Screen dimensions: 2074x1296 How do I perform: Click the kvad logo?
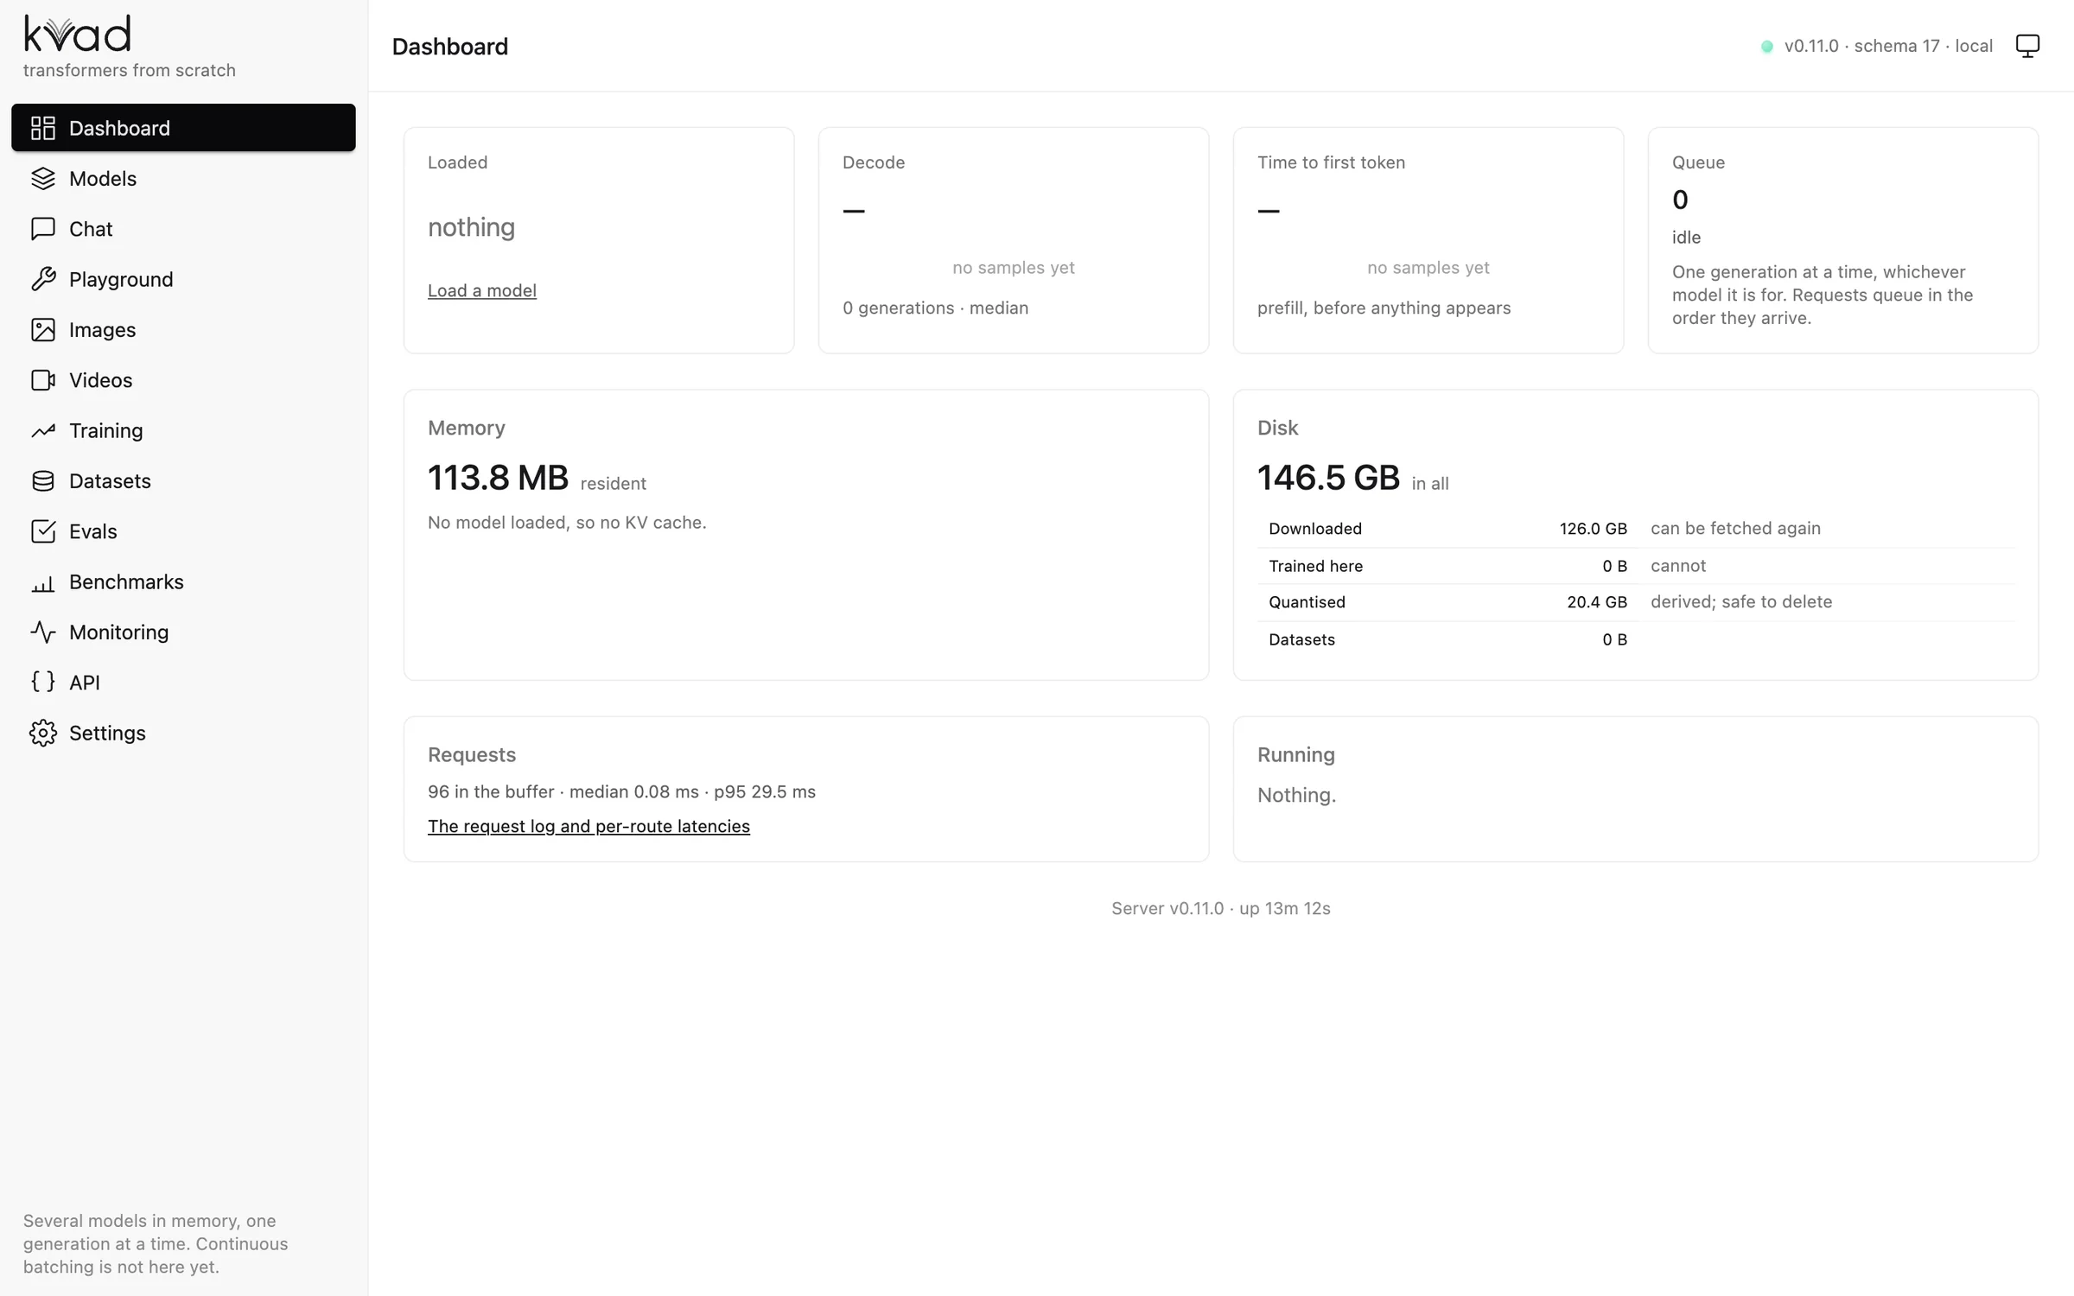click(x=77, y=35)
